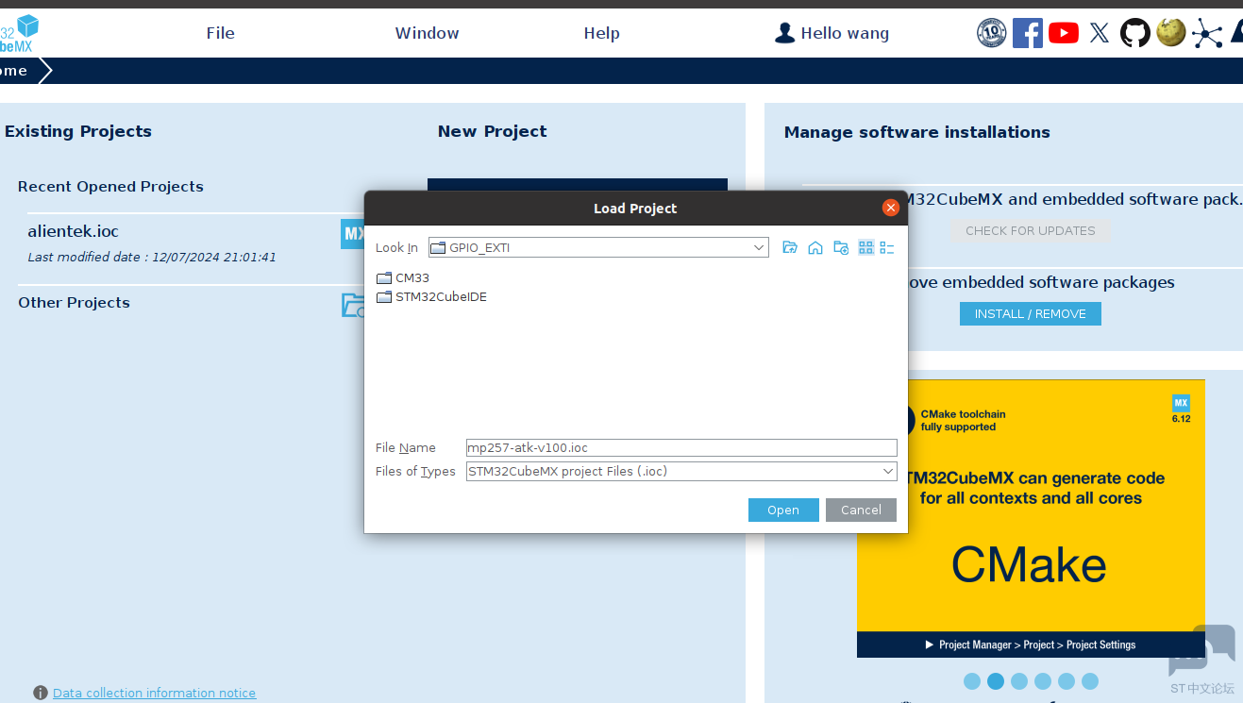
Task: Open the 10 years anniversary badge icon
Action: coord(991,33)
